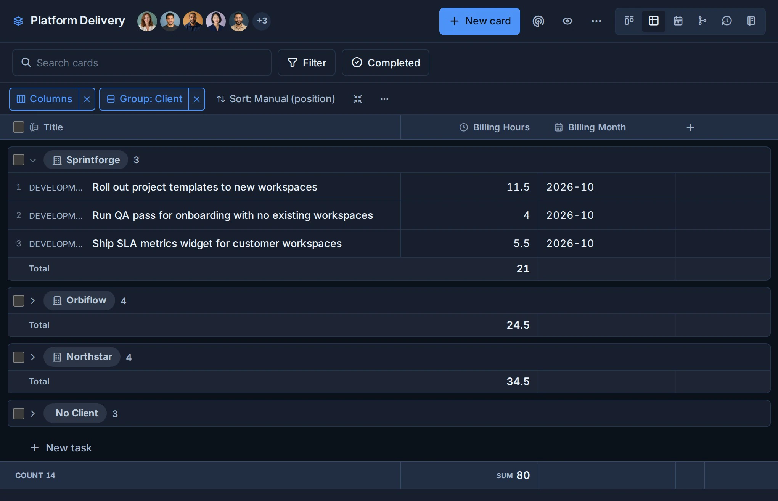778x501 pixels.
Task: Open the Filter button
Action: tap(307, 63)
